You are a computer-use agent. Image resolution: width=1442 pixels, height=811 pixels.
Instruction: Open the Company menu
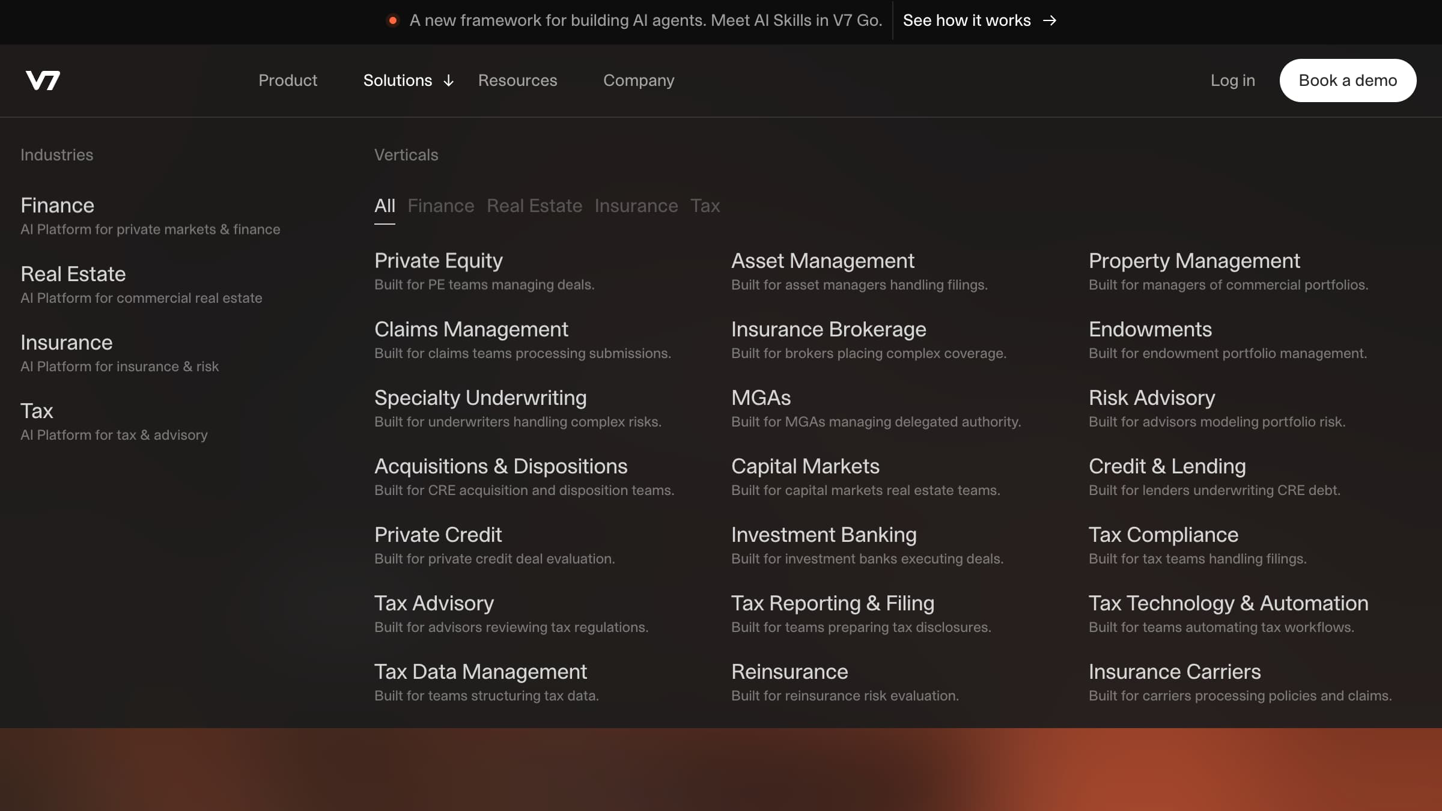click(x=638, y=80)
